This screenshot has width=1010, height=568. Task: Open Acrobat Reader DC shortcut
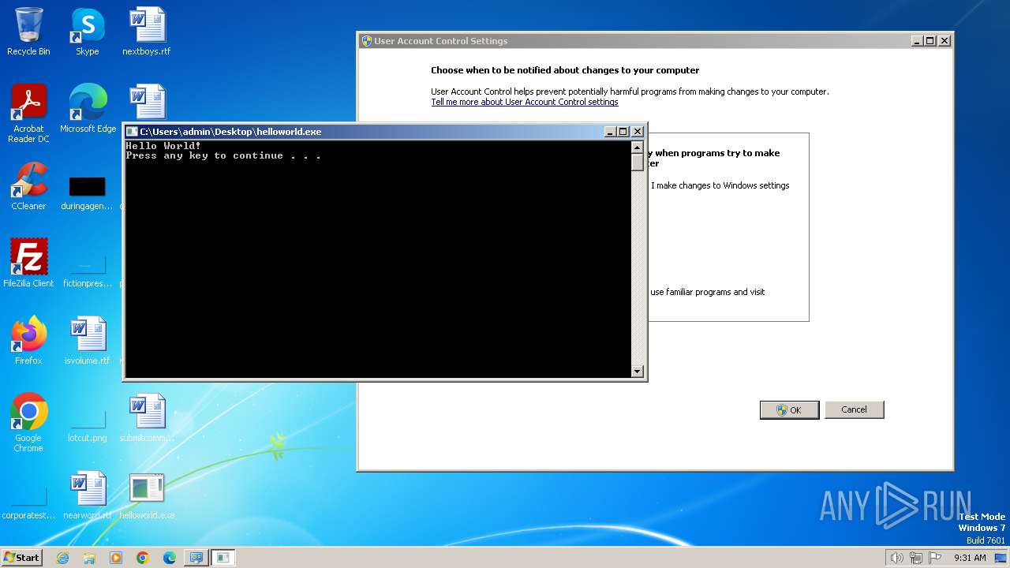point(28,114)
